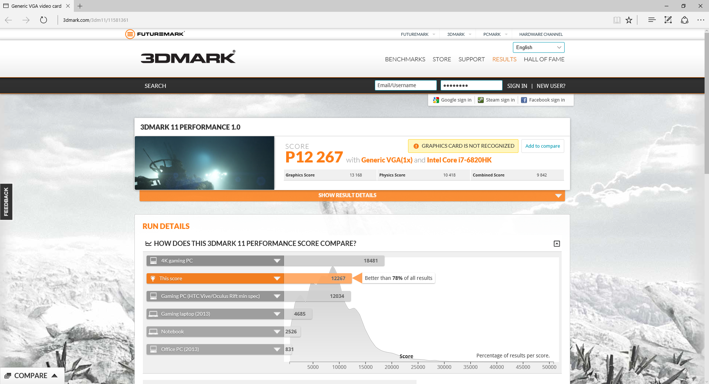The width and height of the screenshot is (709, 384).
Task: Click the Generic VGA(1x) link
Action: pos(387,160)
